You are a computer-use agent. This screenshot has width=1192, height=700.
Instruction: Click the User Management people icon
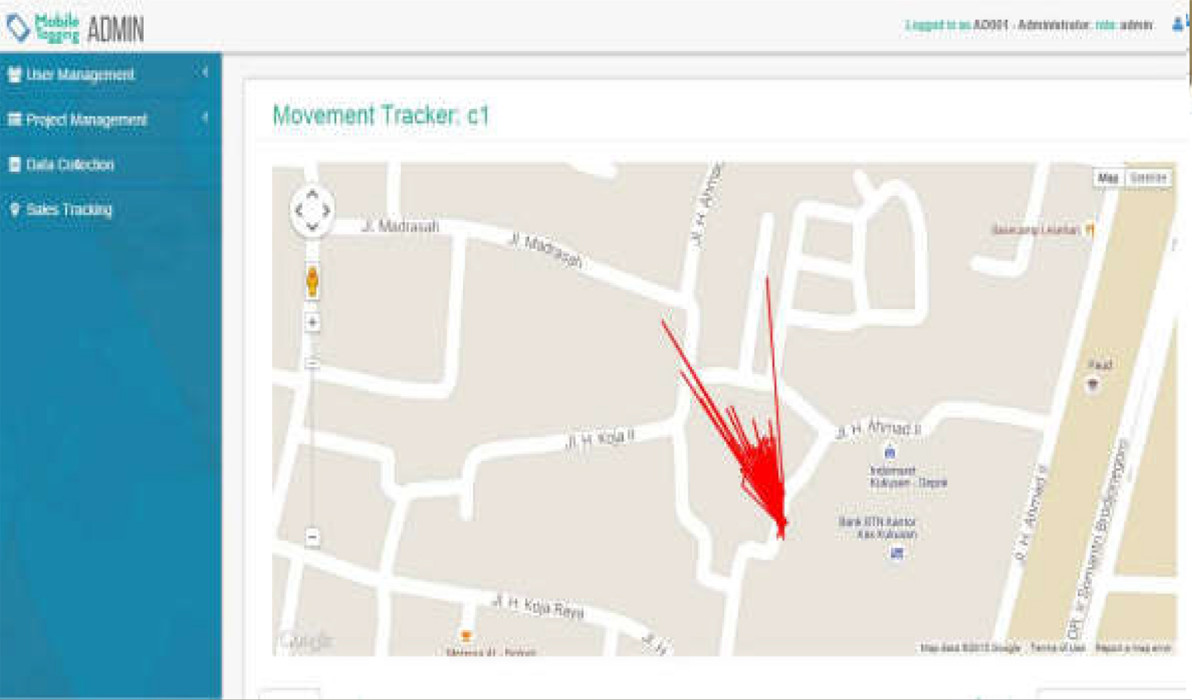[14, 74]
